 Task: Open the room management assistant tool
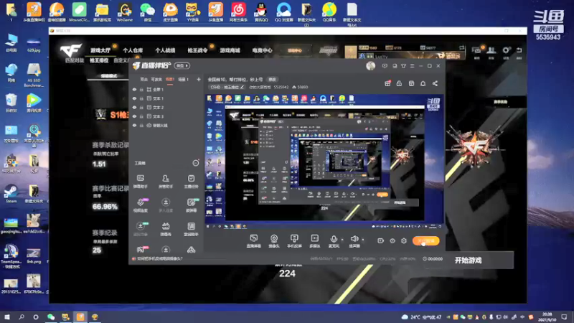pos(166,182)
